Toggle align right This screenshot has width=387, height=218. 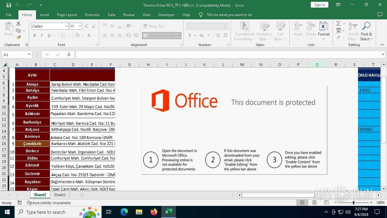[x=119, y=35]
